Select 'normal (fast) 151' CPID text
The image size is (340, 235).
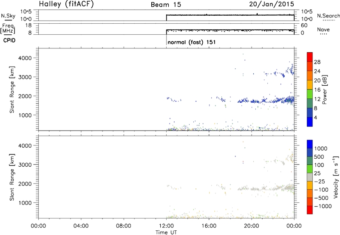tap(192, 42)
